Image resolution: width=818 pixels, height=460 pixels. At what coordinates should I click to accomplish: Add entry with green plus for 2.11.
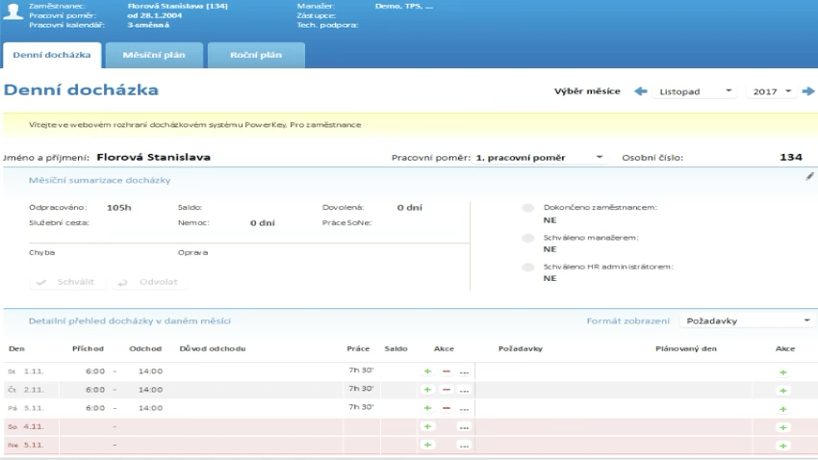pyautogui.click(x=428, y=390)
